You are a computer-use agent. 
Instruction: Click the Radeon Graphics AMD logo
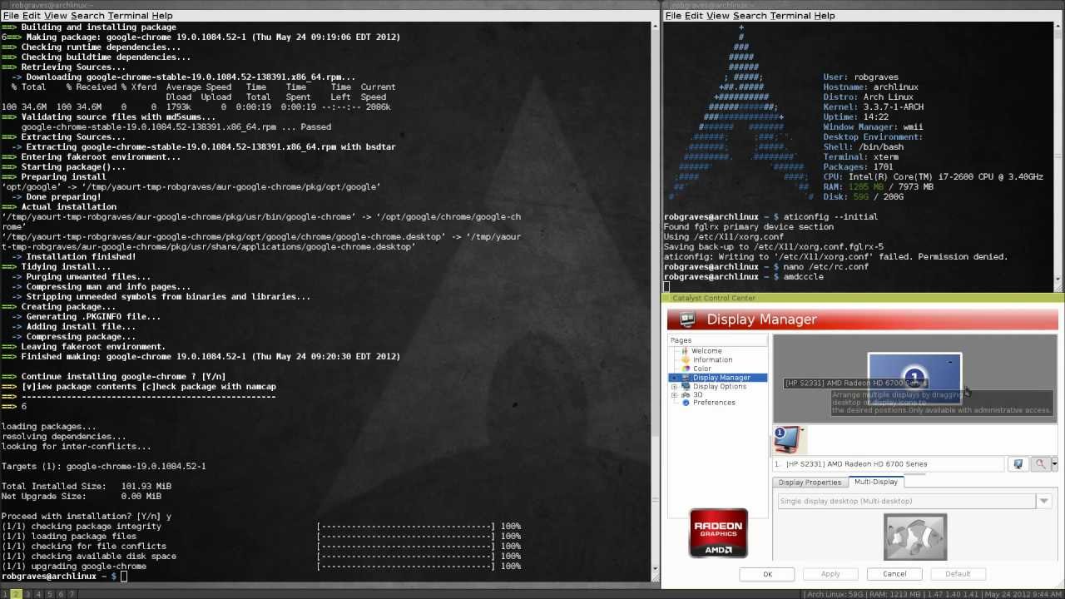(x=718, y=532)
